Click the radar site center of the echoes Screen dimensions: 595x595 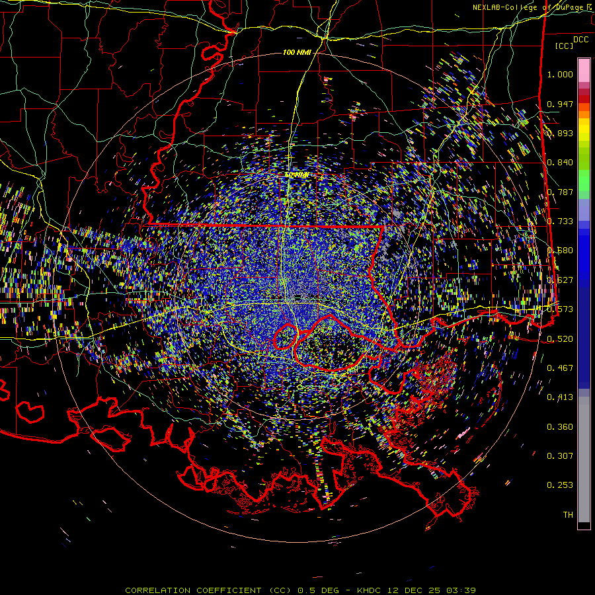click(x=298, y=297)
